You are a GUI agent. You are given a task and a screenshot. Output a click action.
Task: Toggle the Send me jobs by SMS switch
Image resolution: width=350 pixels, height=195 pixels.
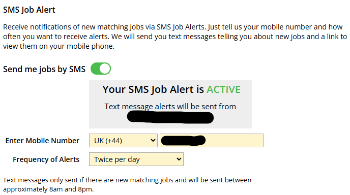(x=101, y=69)
